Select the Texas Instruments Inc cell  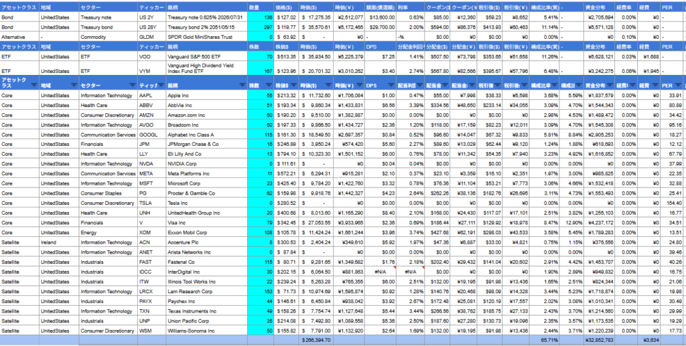pyautogui.click(x=206, y=311)
